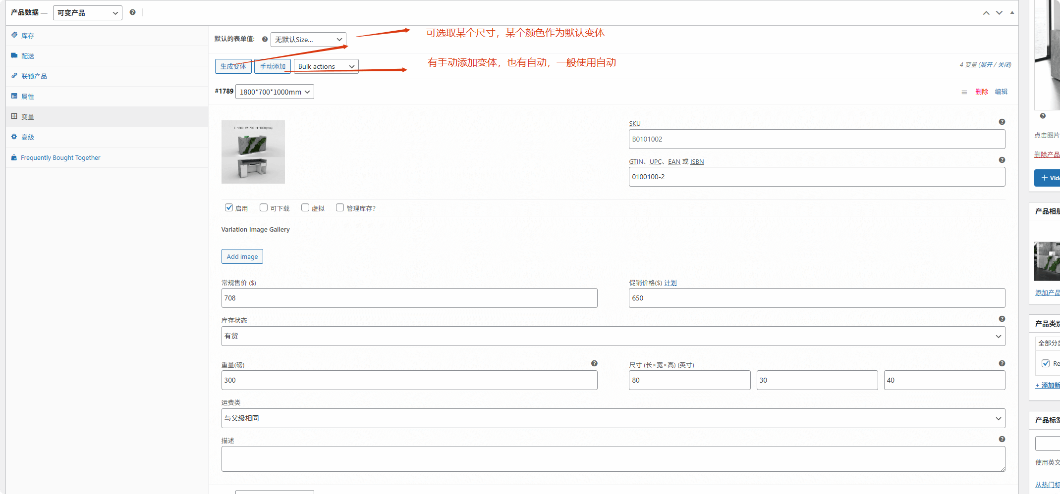Expand the 库存状态 dropdown showing 有货

click(x=613, y=336)
